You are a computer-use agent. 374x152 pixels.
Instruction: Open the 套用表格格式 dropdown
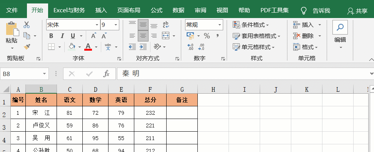pyautogui.click(x=256, y=36)
